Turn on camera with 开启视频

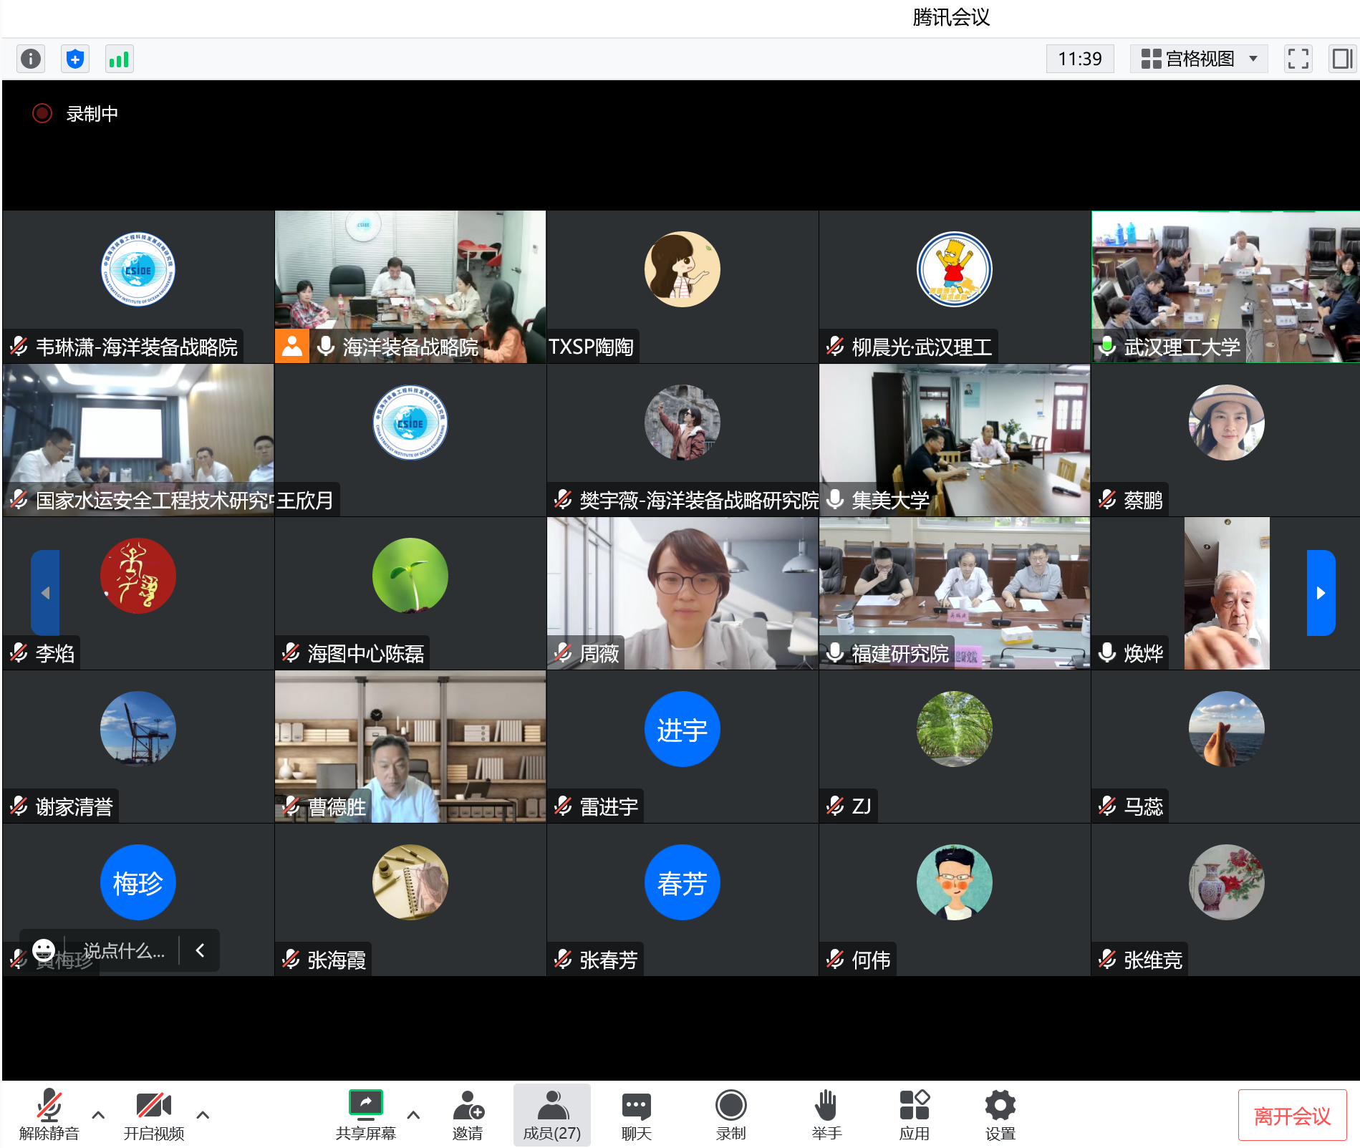(153, 1114)
